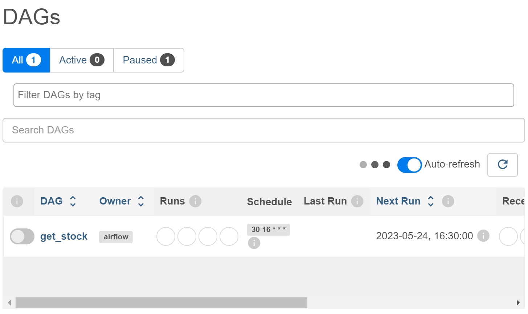The image size is (528, 314).
Task: Switch to Active DAGs tab
Action: click(x=82, y=60)
